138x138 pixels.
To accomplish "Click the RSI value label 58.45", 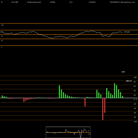I will [127, 32].
